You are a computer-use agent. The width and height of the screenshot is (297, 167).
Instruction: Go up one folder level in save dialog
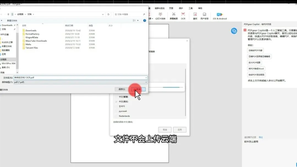coord(8,14)
